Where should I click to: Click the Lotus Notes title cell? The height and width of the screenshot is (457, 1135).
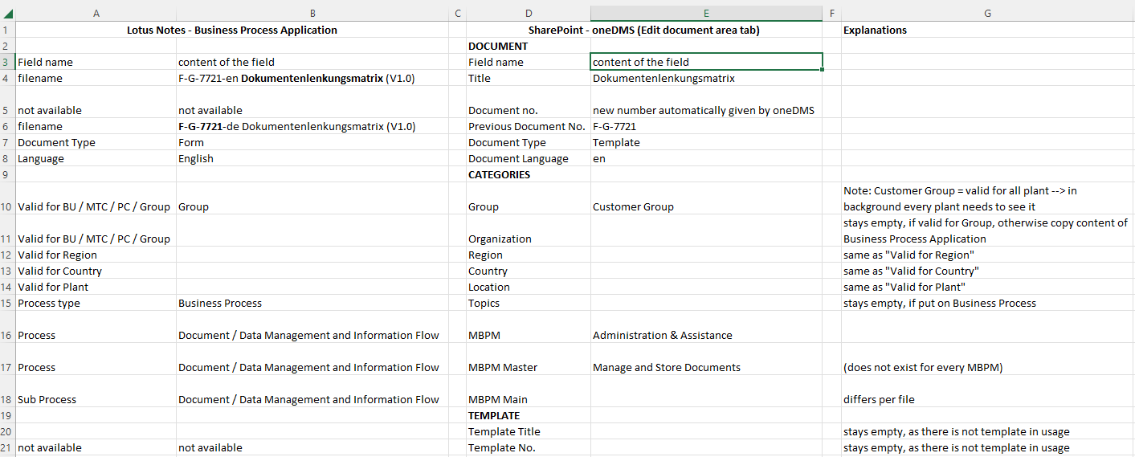pos(232,30)
